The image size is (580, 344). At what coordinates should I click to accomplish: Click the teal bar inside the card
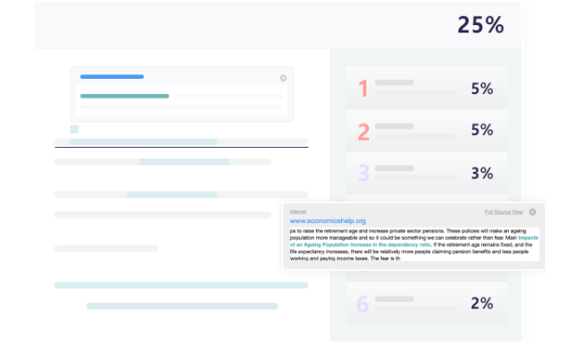pos(125,96)
